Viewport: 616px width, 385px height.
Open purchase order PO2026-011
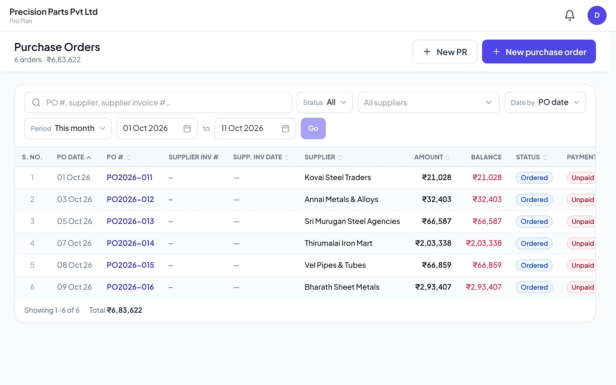(129, 177)
